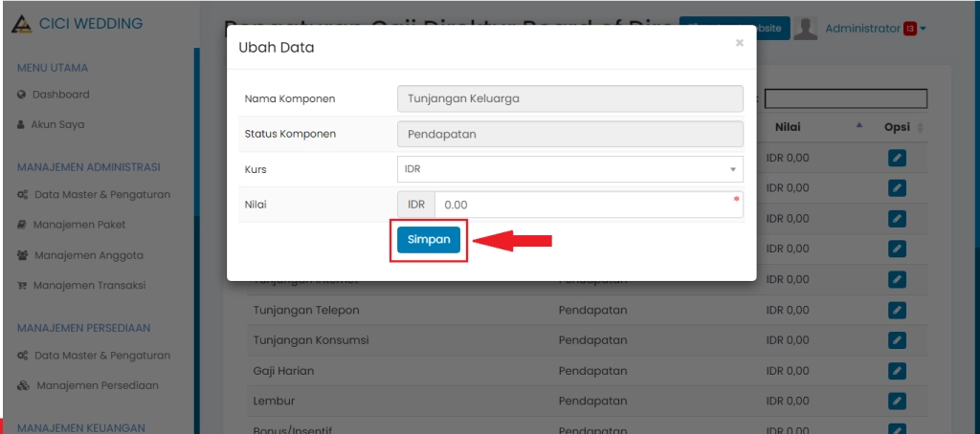Click the Dashboard globe icon

coord(22,95)
